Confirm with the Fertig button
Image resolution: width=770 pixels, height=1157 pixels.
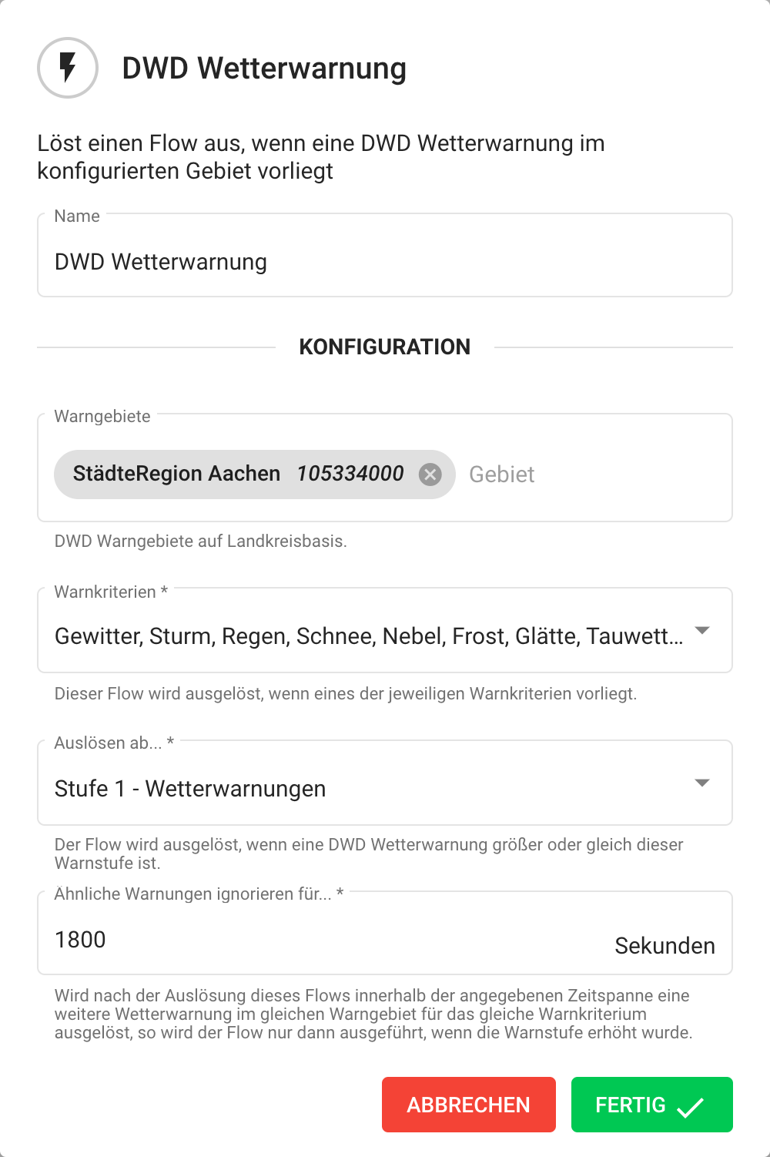(651, 1105)
